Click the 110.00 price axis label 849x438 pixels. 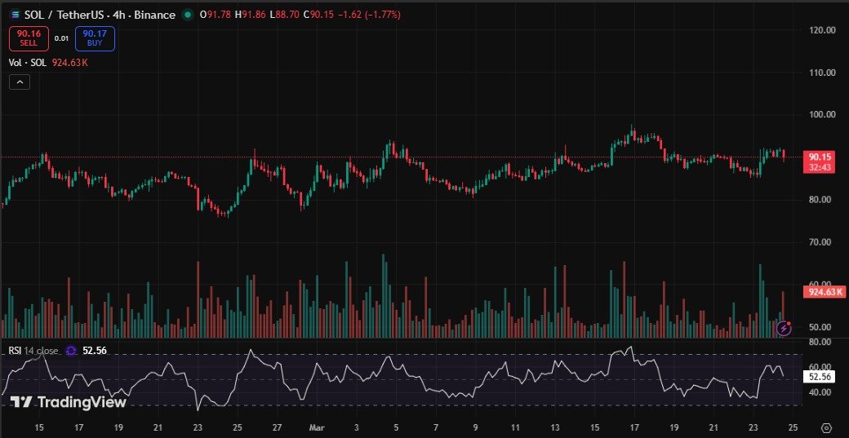[x=823, y=73]
